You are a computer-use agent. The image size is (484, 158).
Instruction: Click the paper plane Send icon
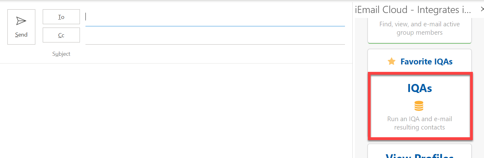[x=21, y=21]
